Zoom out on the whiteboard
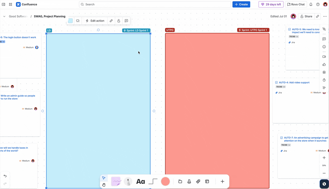Image resolution: width=329 pixels, height=189 pixels. coord(324,173)
